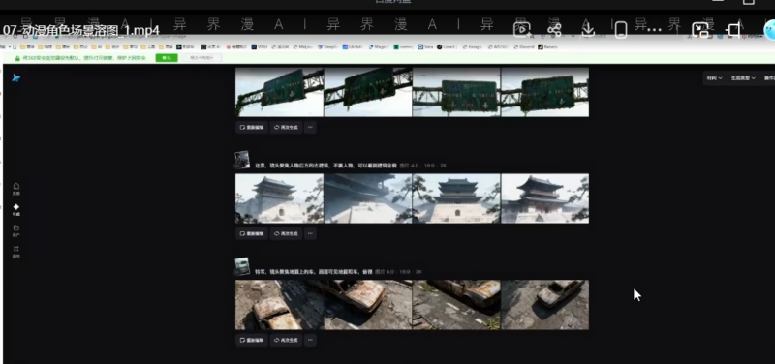This screenshot has height=364, width=775.
Task: Open first highway sign thumbnail
Action: coord(279,92)
